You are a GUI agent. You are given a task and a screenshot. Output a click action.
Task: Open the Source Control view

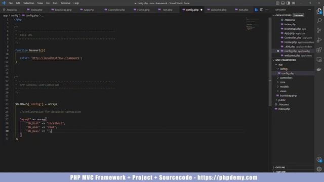(319, 30)
